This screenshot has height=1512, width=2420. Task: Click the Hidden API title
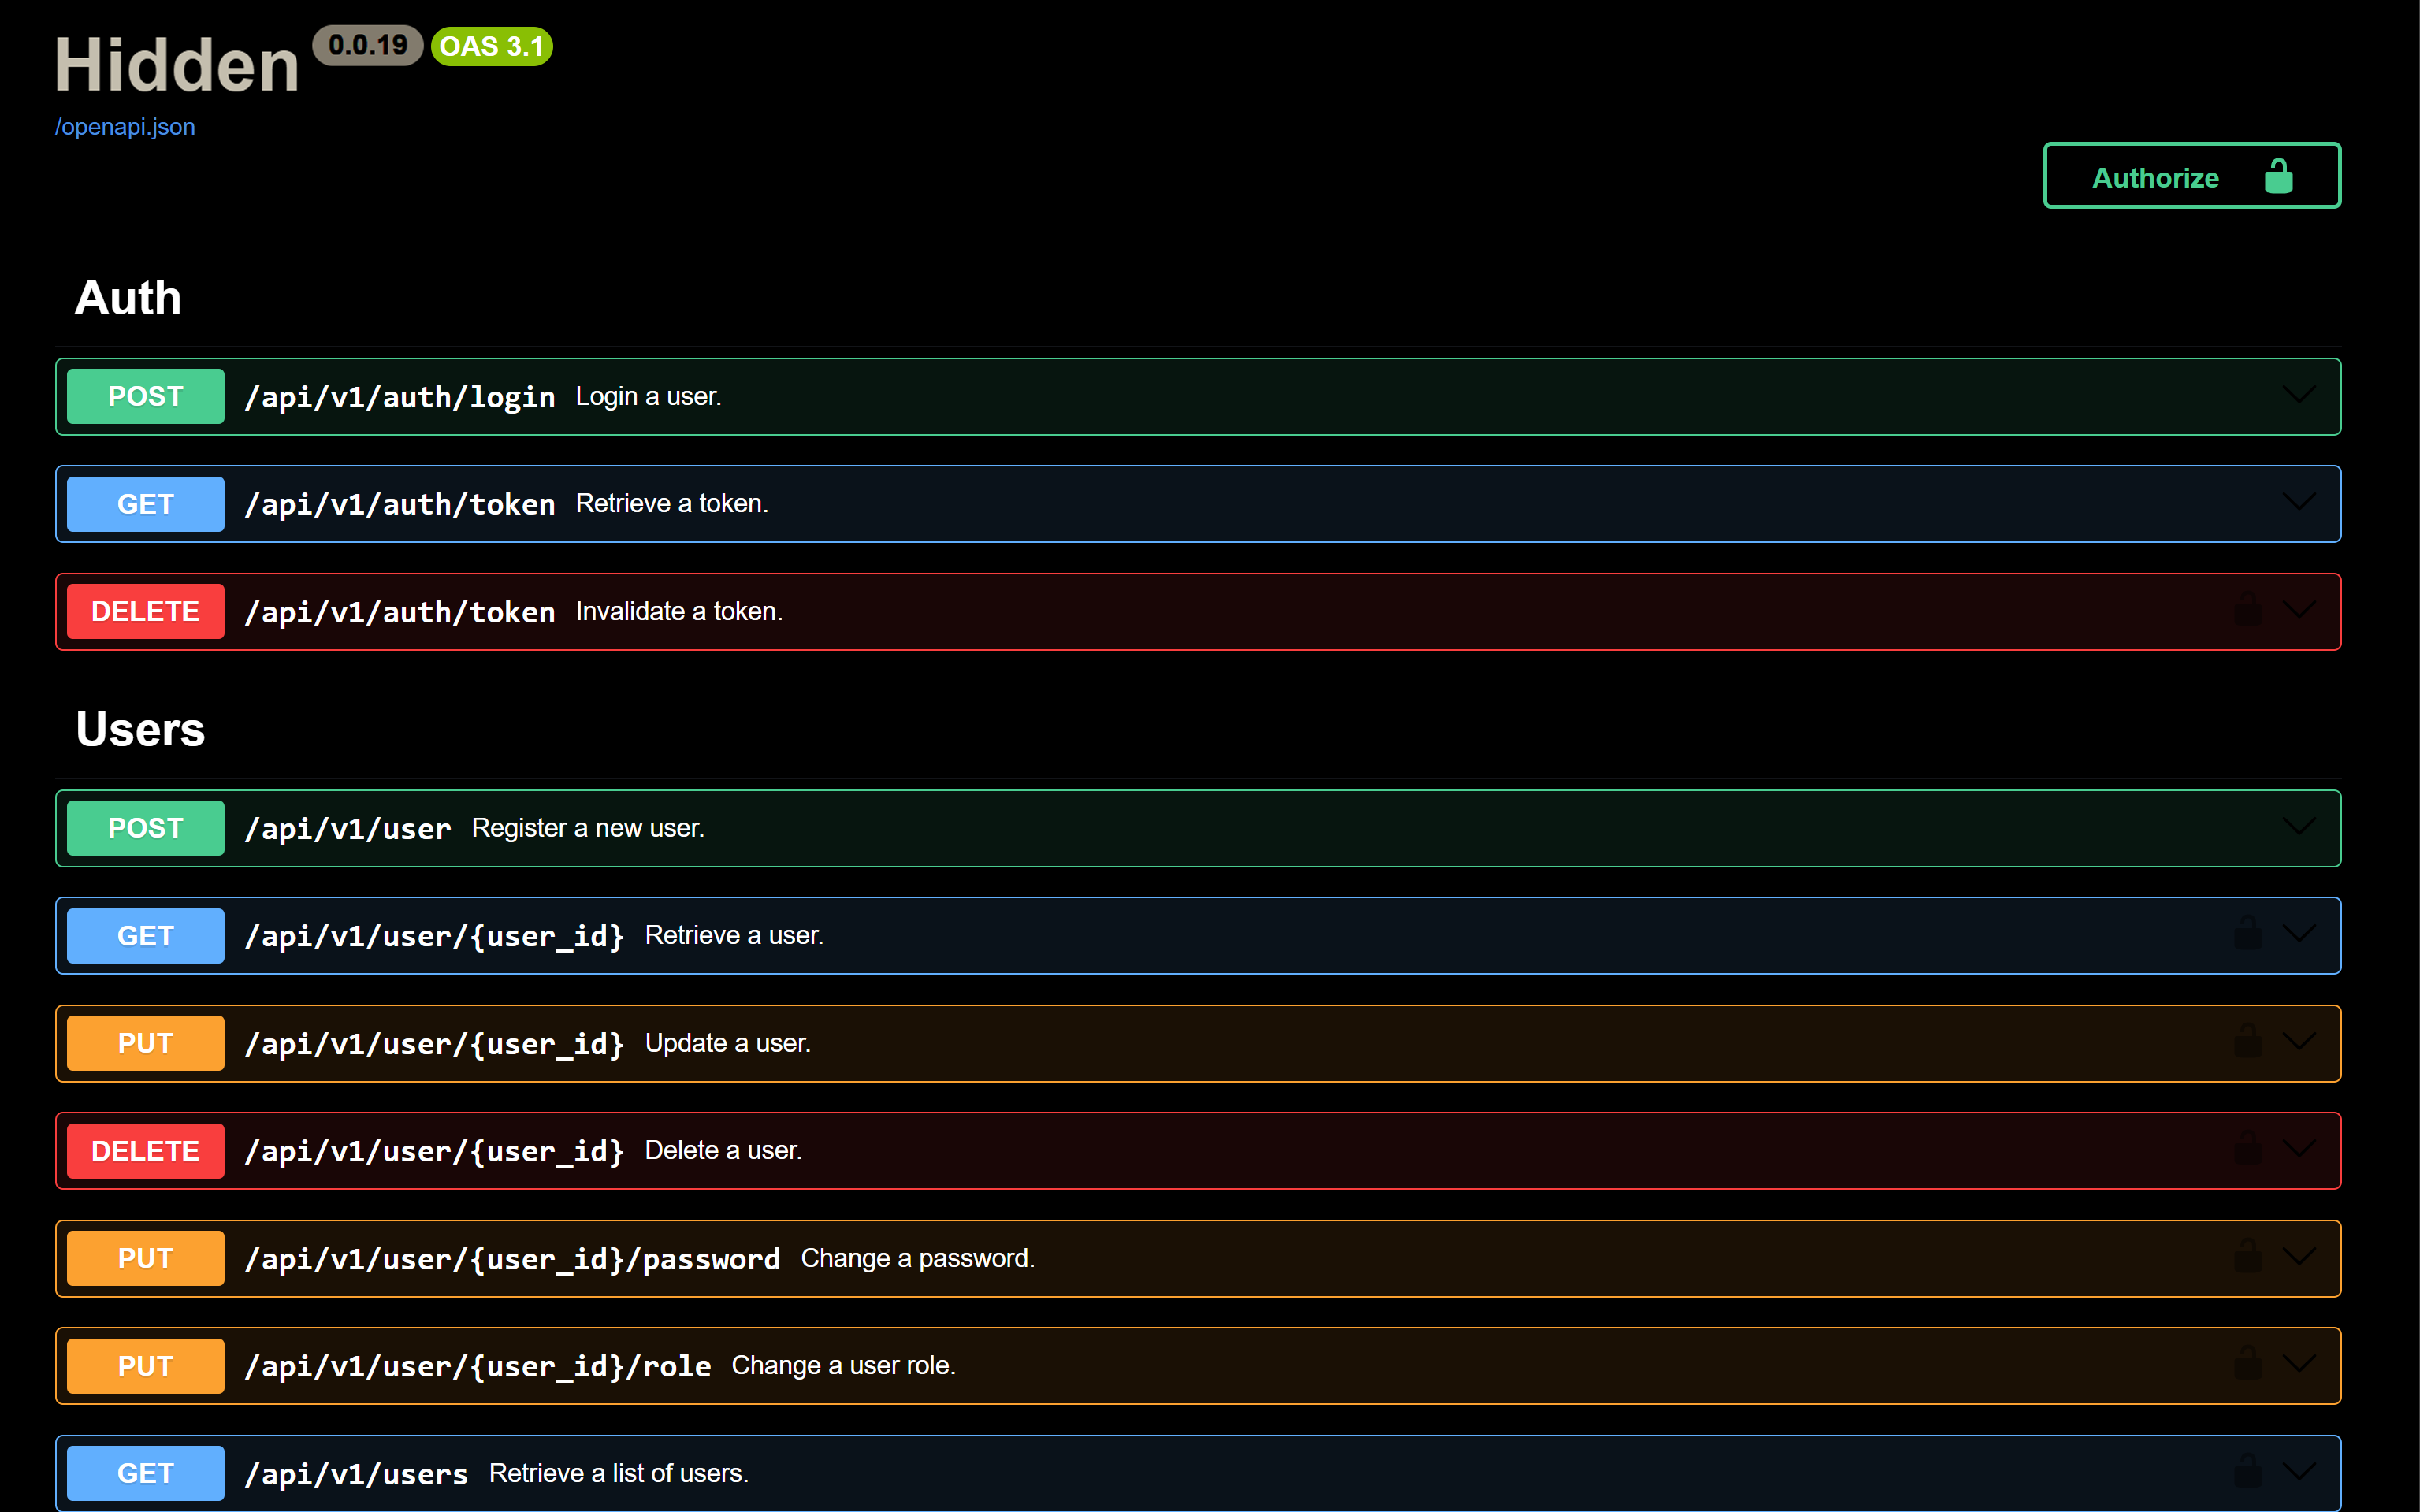177,65
